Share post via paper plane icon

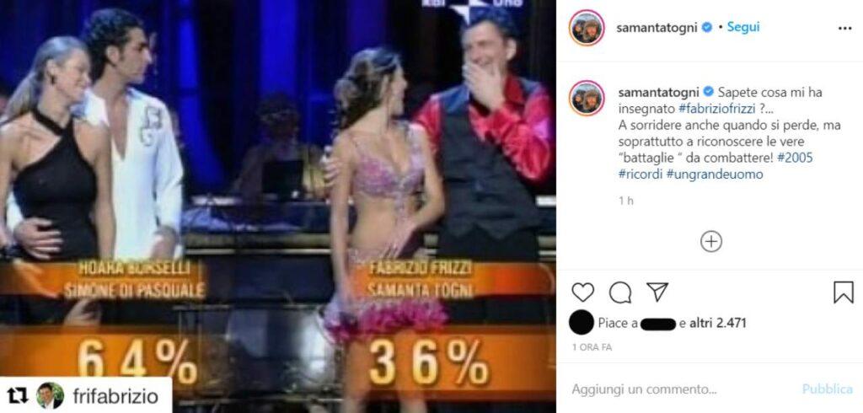[657, 292]
